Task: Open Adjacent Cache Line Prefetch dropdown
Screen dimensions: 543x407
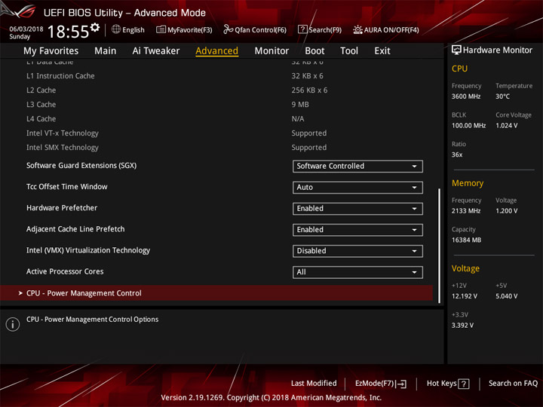Action: click(x=357, y=230)
